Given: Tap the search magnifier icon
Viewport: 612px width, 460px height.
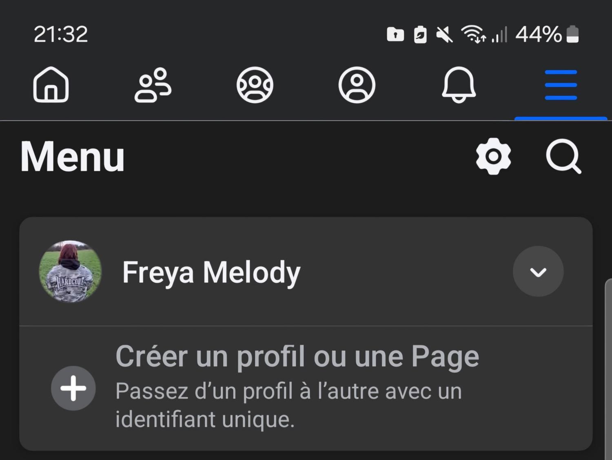Looking at the screenshot, I should coord(563,156).
